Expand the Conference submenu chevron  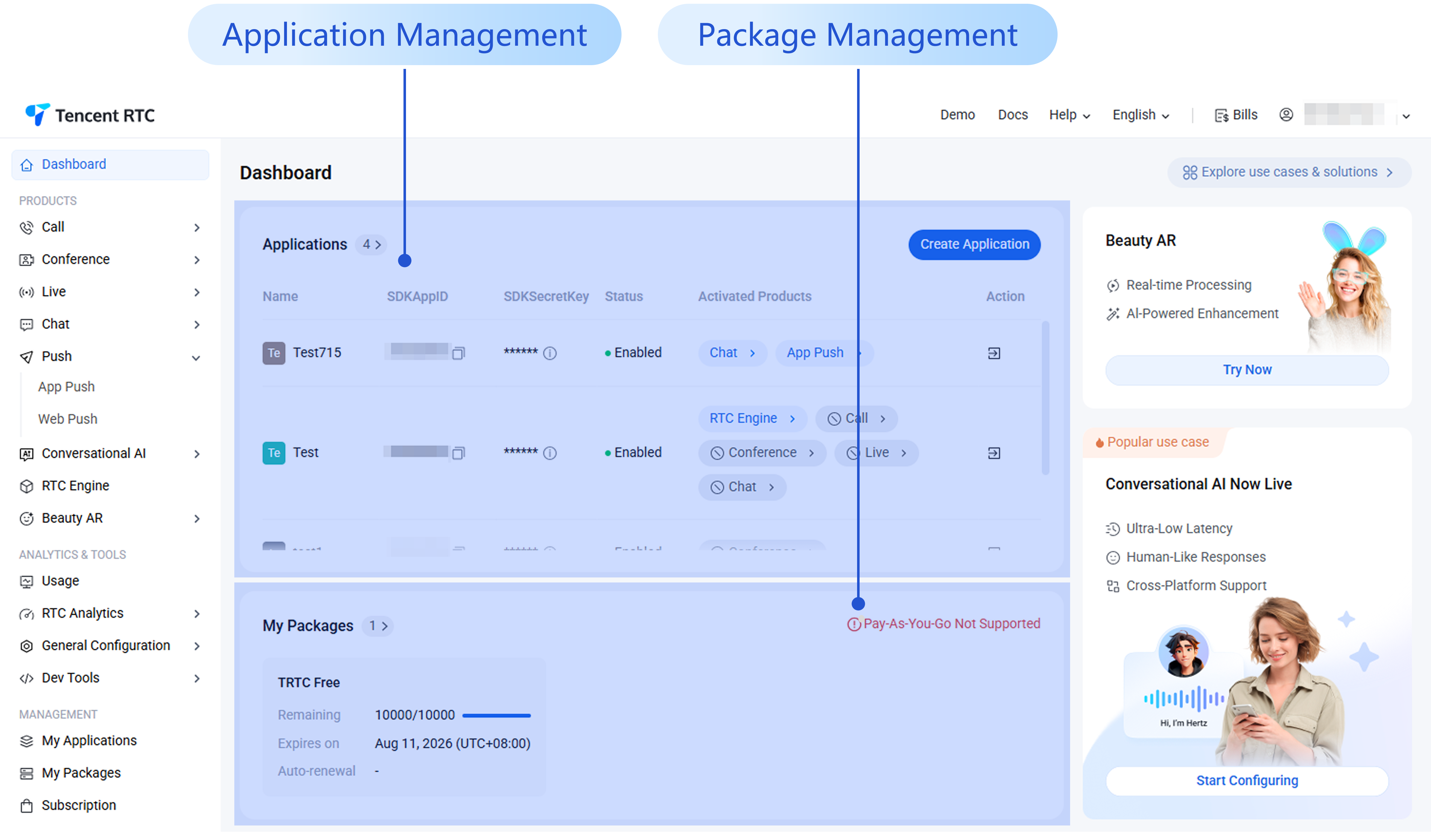(x=196, y=260)
